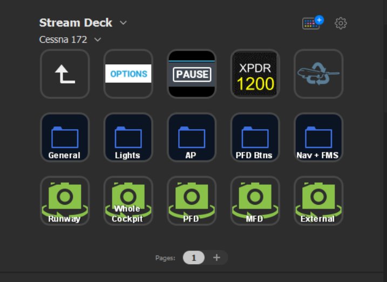Add a new page with plus button

(216, 258)
